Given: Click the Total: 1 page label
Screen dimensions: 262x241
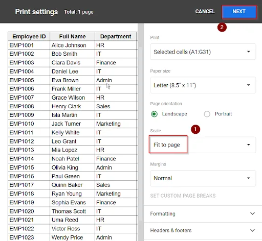Looking at the screenshot, I should pyautogui.click(x=79, y=12).
